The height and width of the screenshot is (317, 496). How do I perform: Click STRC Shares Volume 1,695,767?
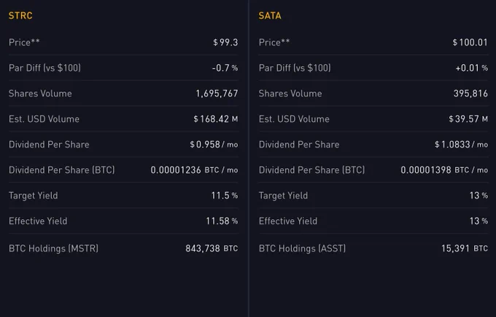[217, 93]
